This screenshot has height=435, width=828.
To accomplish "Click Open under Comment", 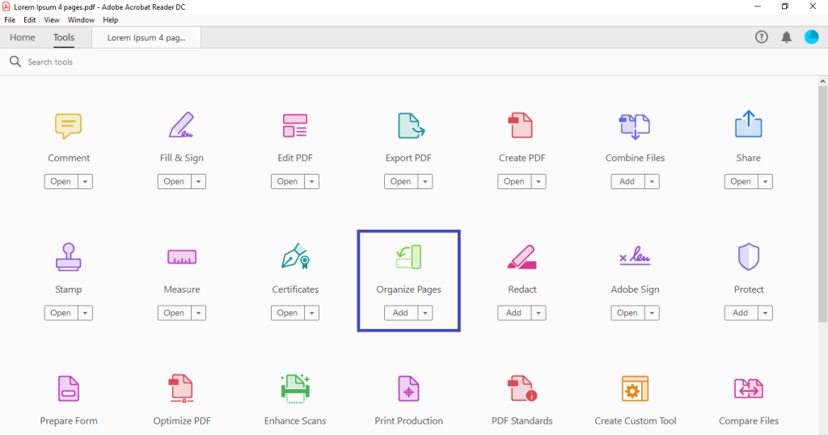I will [61, 182].
